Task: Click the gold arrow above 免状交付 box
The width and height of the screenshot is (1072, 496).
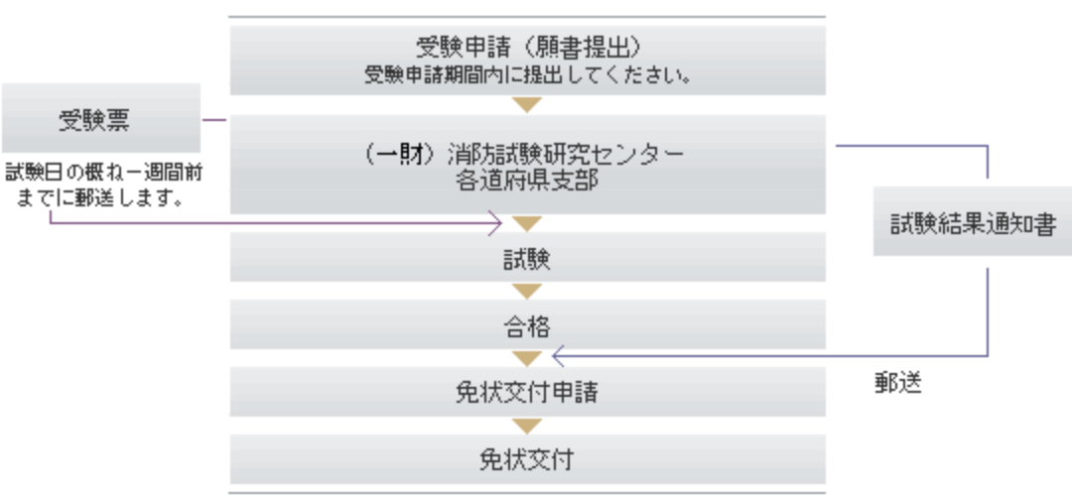Action: pos(527,427)
